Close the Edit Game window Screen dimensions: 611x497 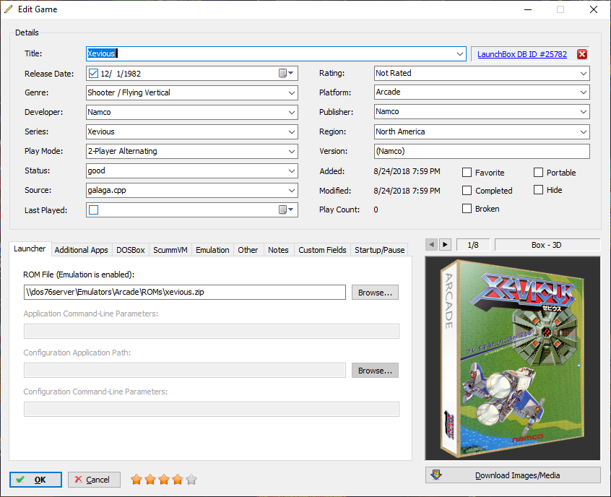pyautogui.click(x=594, y=9)
